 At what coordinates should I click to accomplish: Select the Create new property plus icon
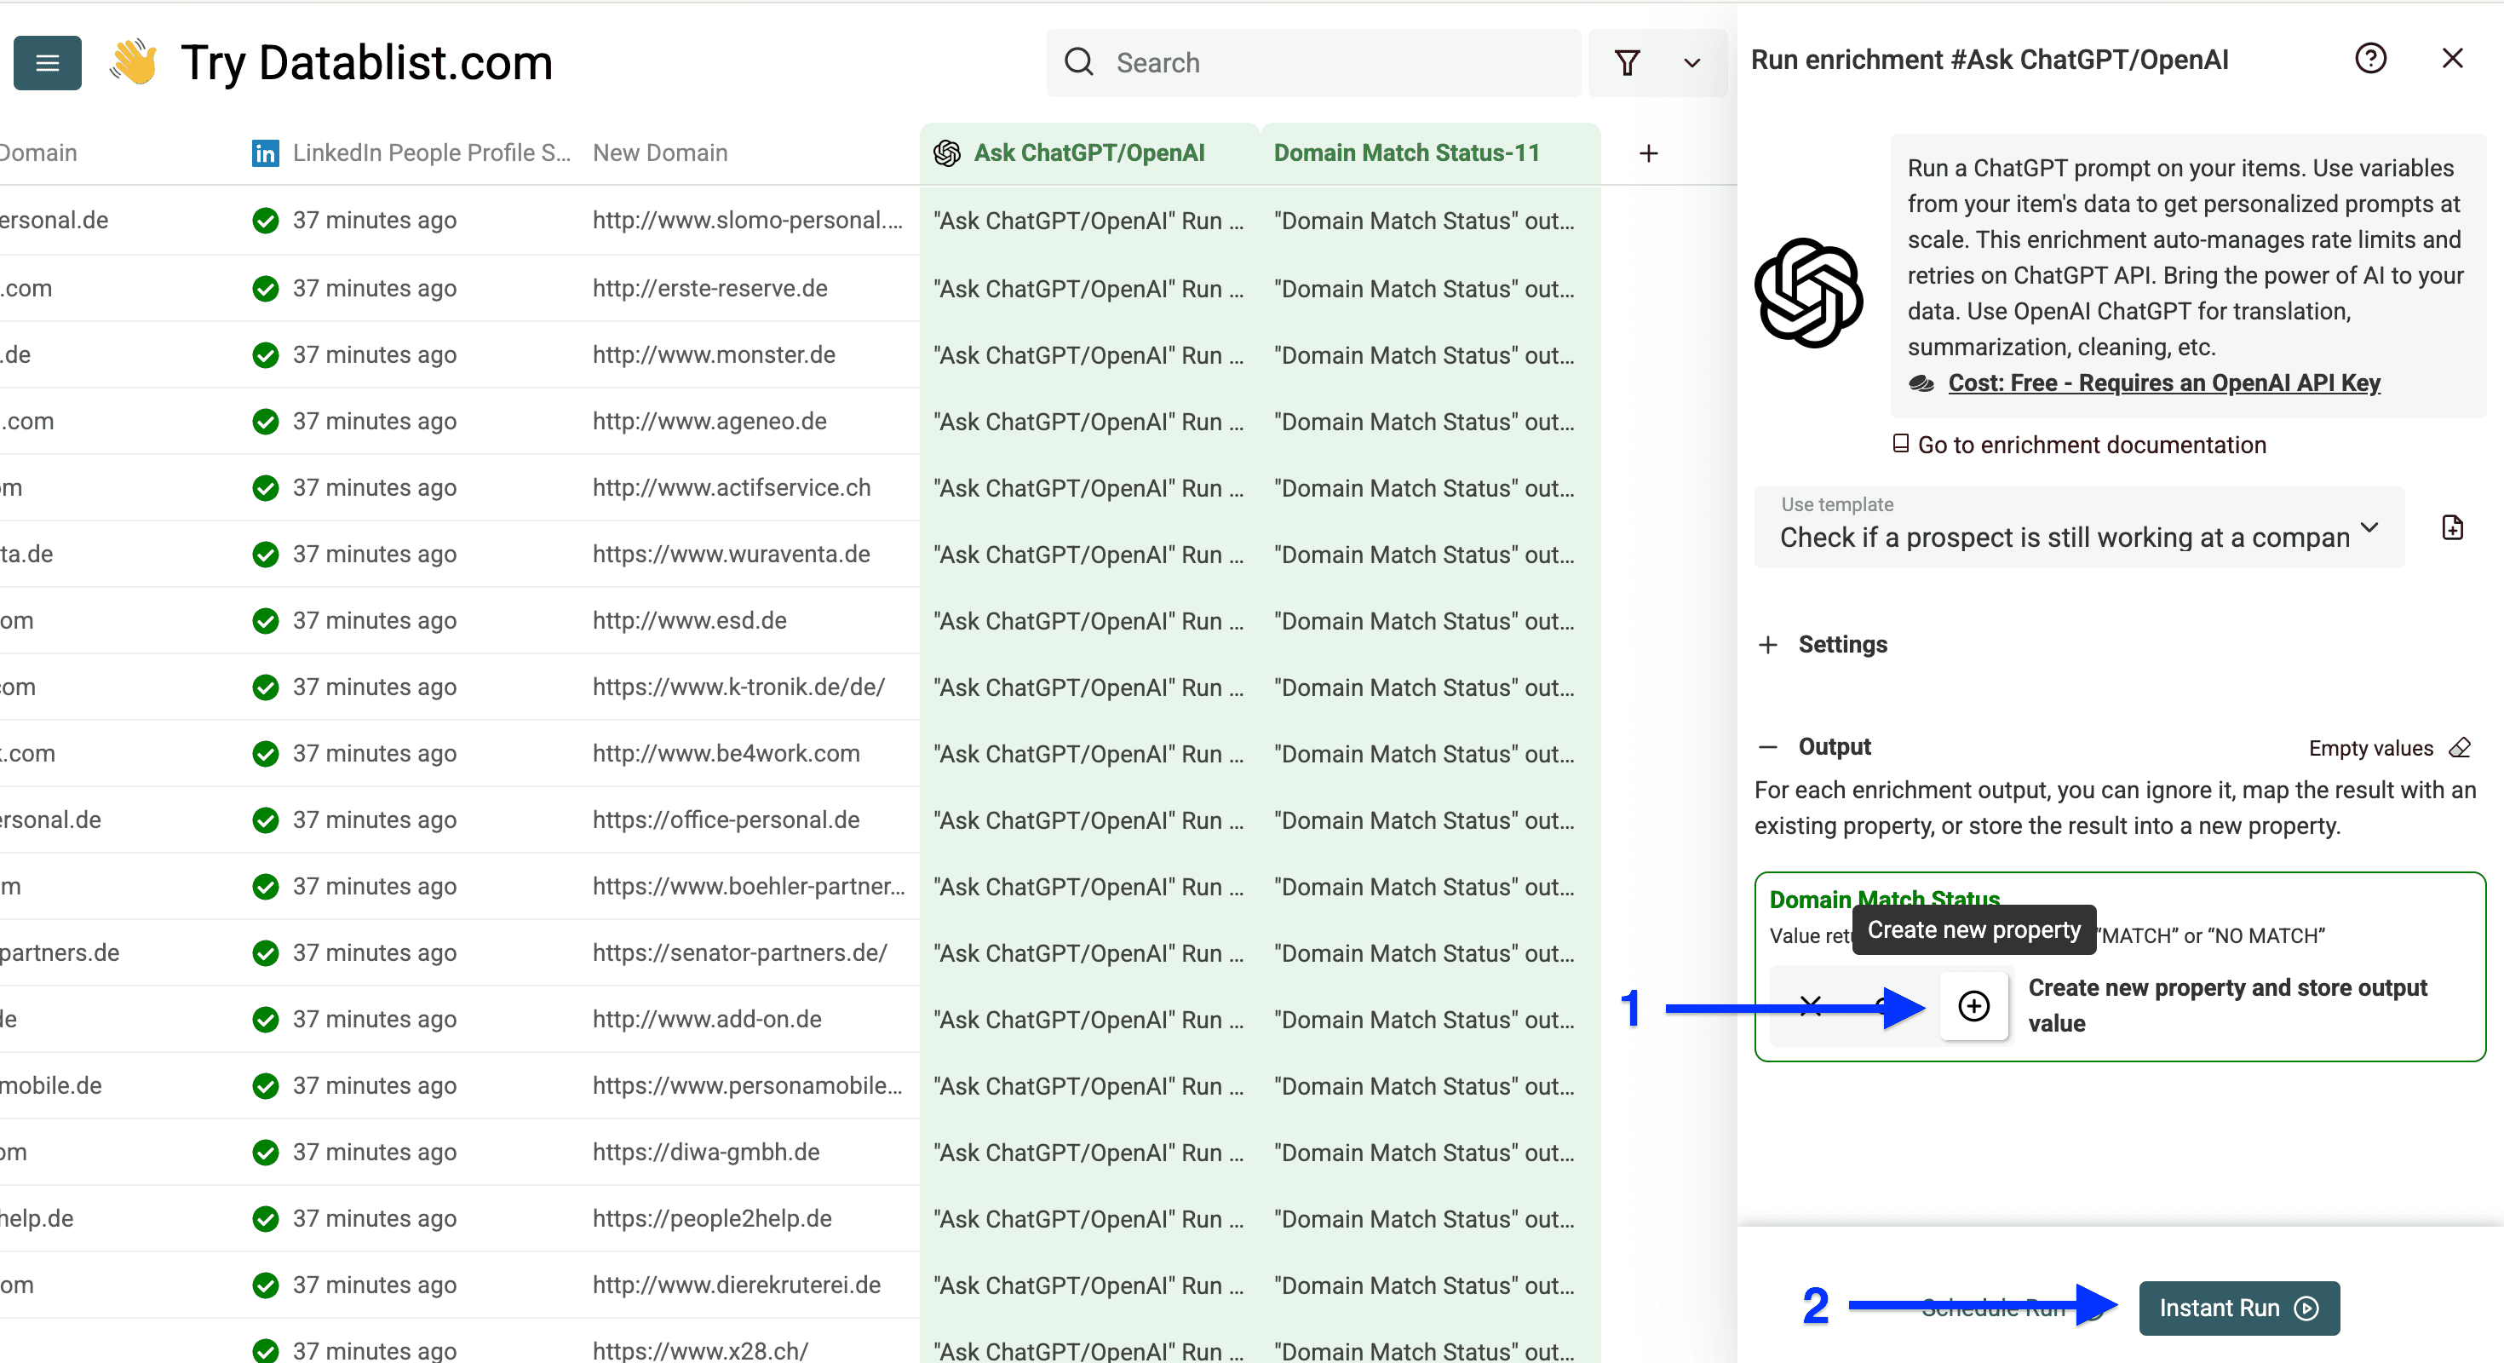point(1974,1007)
